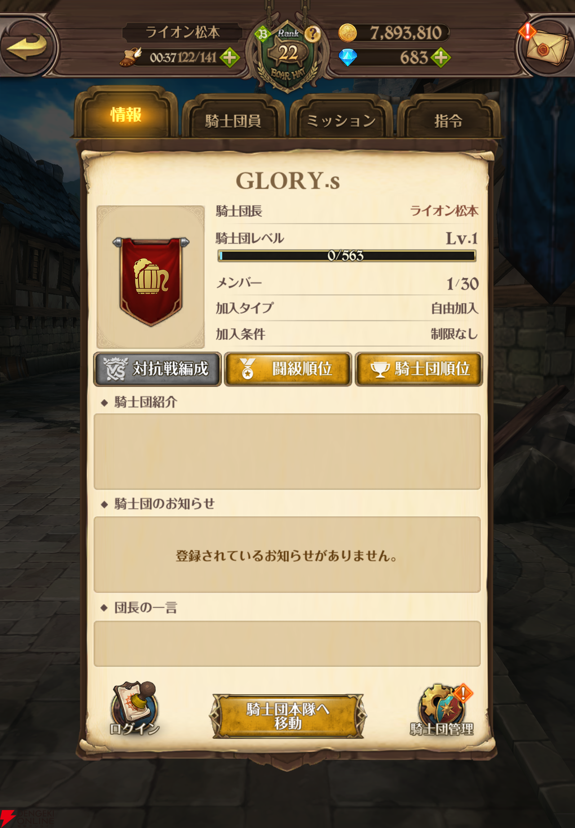This screenshot has width=575, height=828.
Task: Tap the knight guild level progress bar
Action: 346,256
